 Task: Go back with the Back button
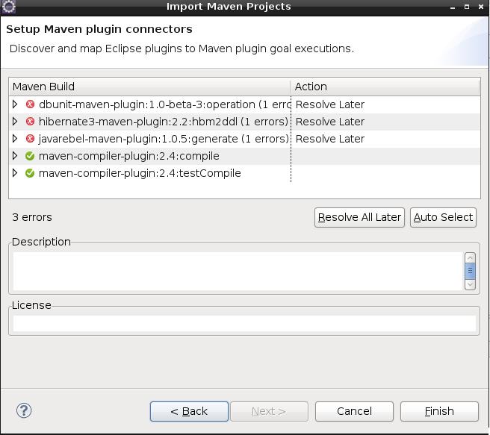pyautogui.click(x=189, y=411)
